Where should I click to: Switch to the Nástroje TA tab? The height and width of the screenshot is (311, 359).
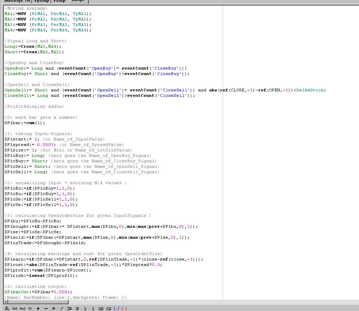point(17,1)
